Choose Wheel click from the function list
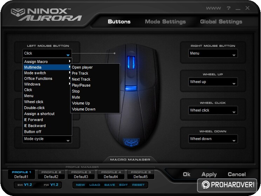The width and height of the screenshot is (261, 196). pos(47,102)
